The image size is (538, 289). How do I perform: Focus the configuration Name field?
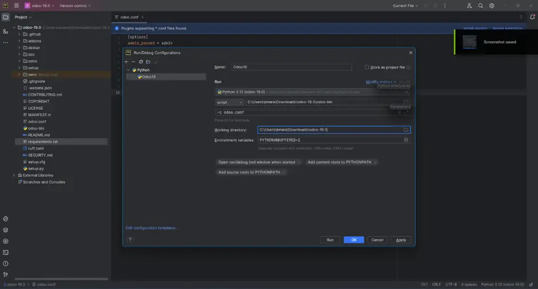click(291, 67)
